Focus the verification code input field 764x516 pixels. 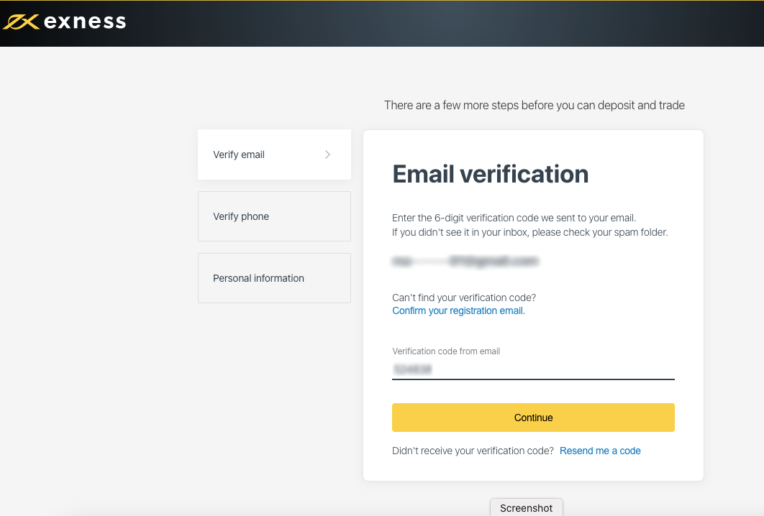[533, 369]
